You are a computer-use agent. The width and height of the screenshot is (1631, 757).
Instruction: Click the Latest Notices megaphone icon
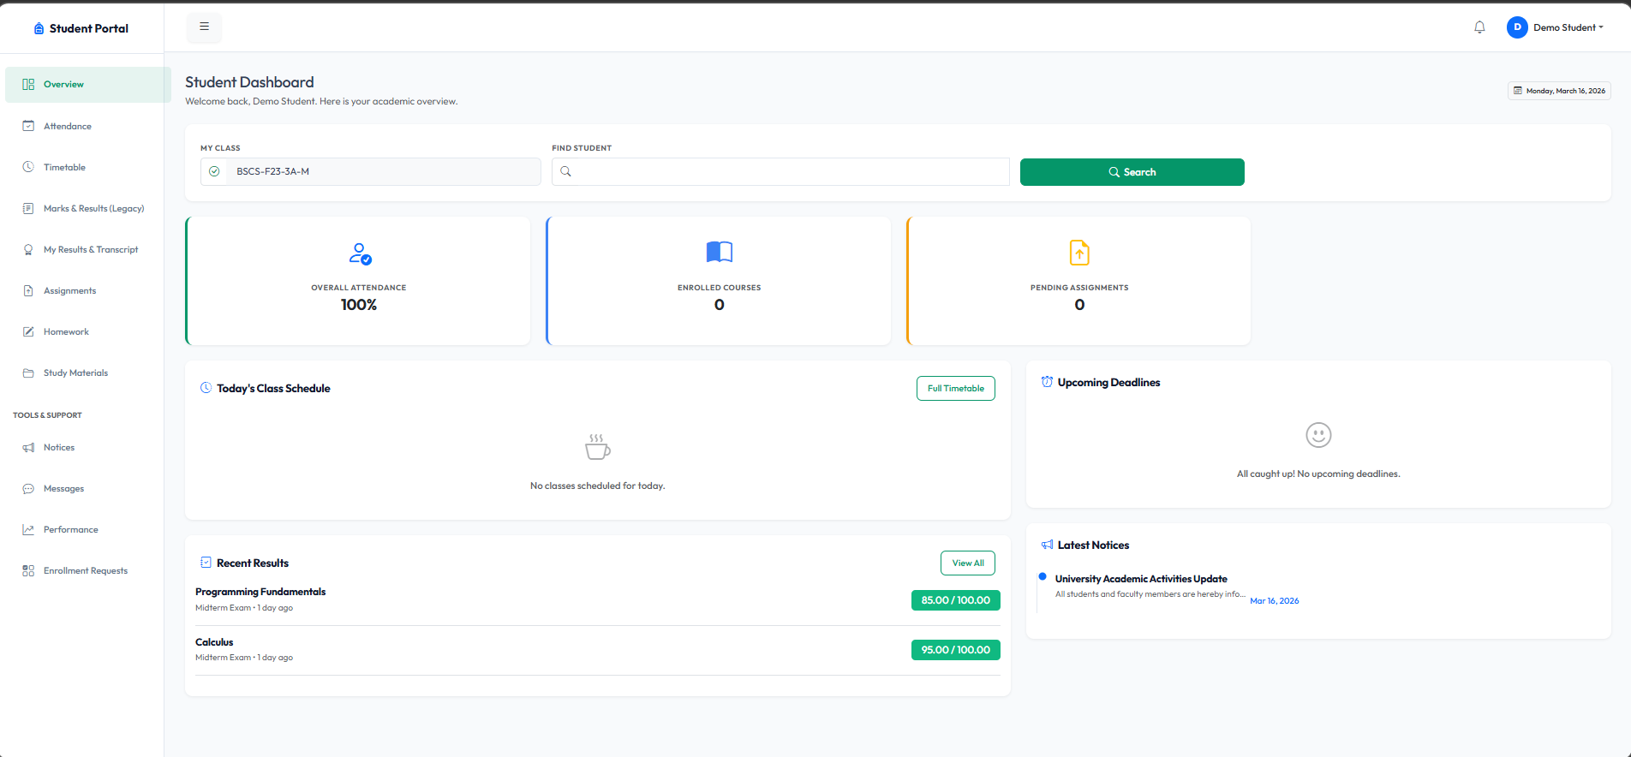[1047, 545]
